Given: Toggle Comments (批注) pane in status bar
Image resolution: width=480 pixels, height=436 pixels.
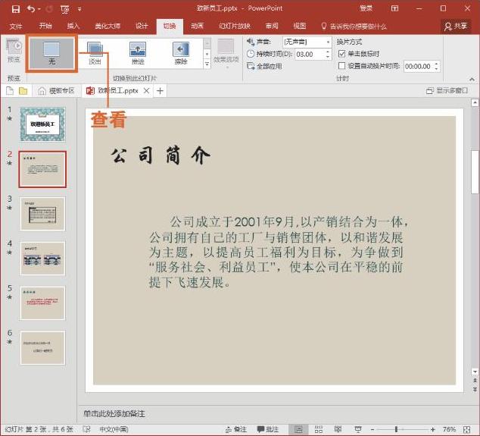Looking at the screenshot, I should 268,430.
